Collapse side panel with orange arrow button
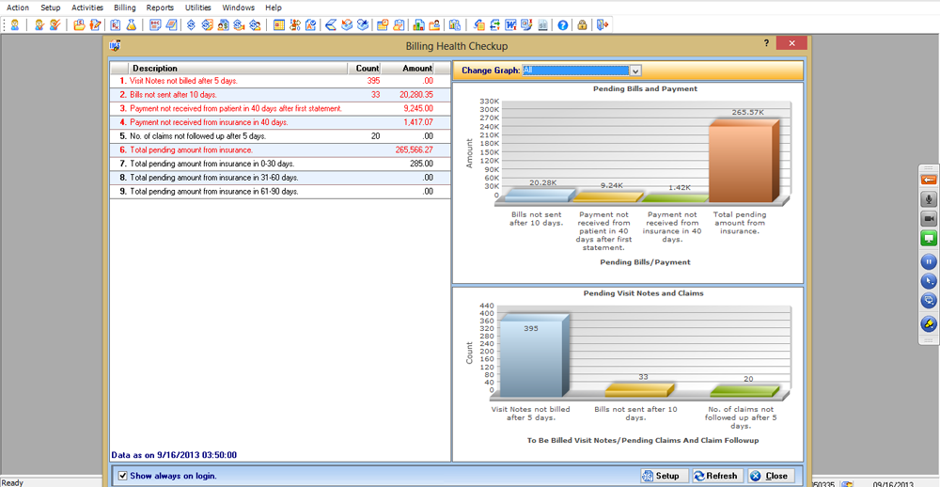Image resolution: width=940 pixels, height=487 pixels. pyautogui.click(x=928, y=180)
